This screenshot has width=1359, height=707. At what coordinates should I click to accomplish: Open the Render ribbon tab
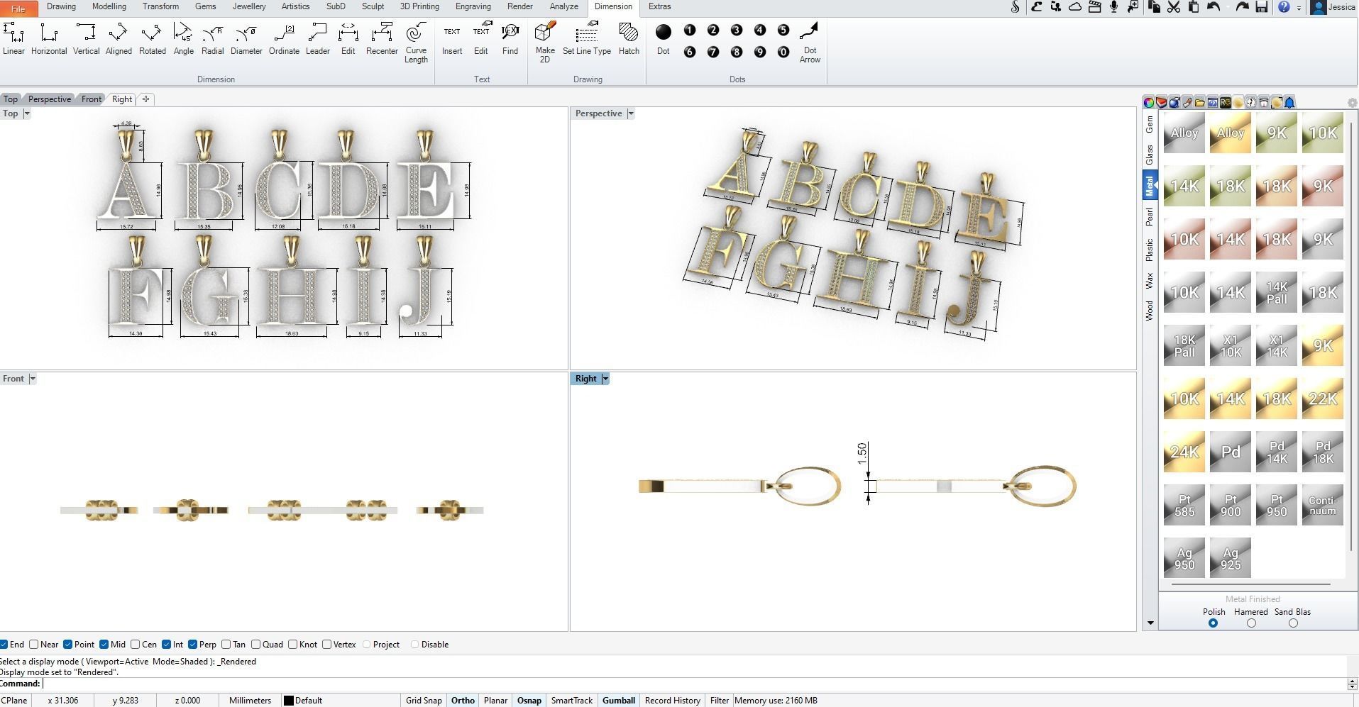(x=519, y=6)
